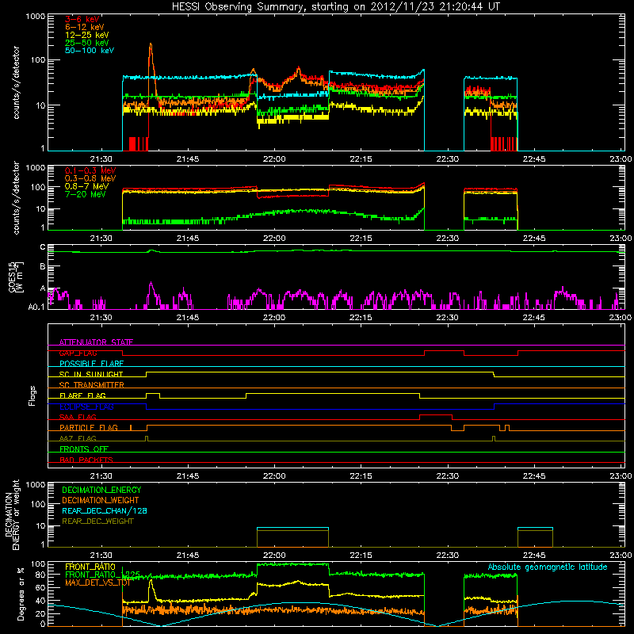Click the 22:30 tick label under the GOES plot
Viewport: 634px width, 634px height.
[448, 318]
